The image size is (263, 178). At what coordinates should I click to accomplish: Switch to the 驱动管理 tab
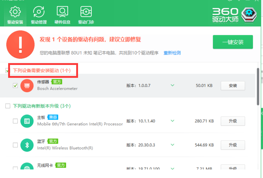[x=39, y=16]
